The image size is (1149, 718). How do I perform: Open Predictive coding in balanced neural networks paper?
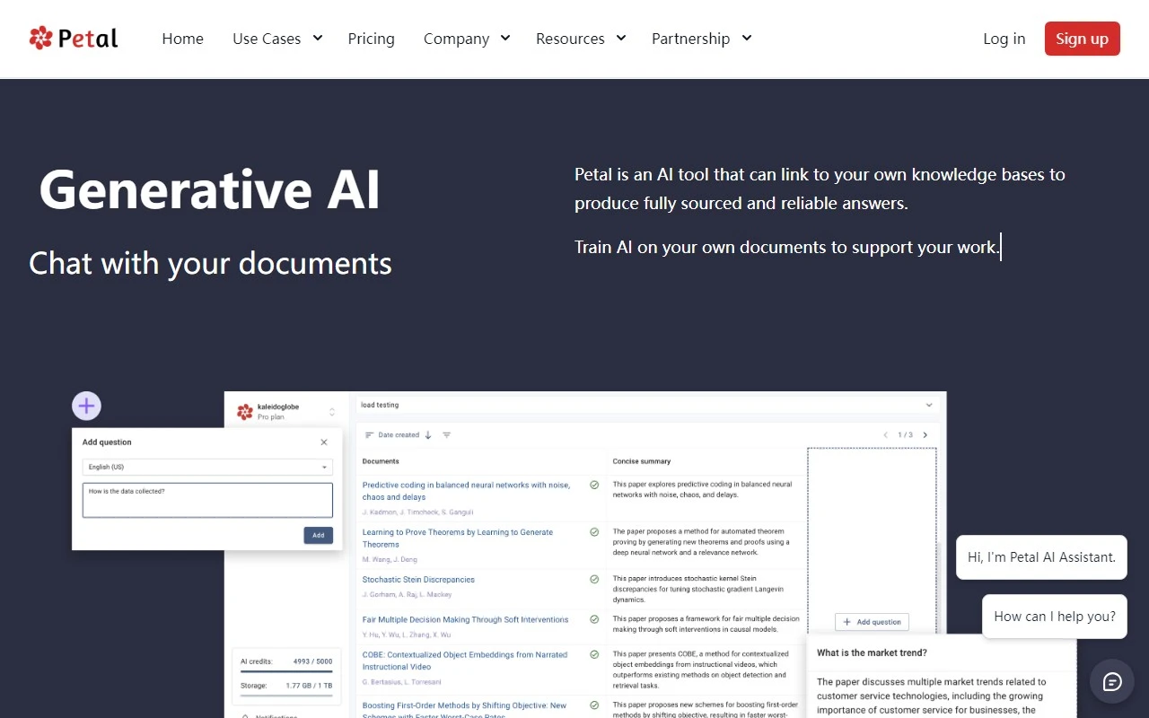(x=466, y=491)
